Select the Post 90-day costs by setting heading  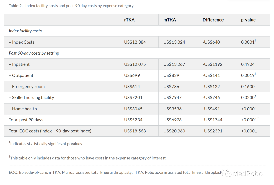(34, 53)
